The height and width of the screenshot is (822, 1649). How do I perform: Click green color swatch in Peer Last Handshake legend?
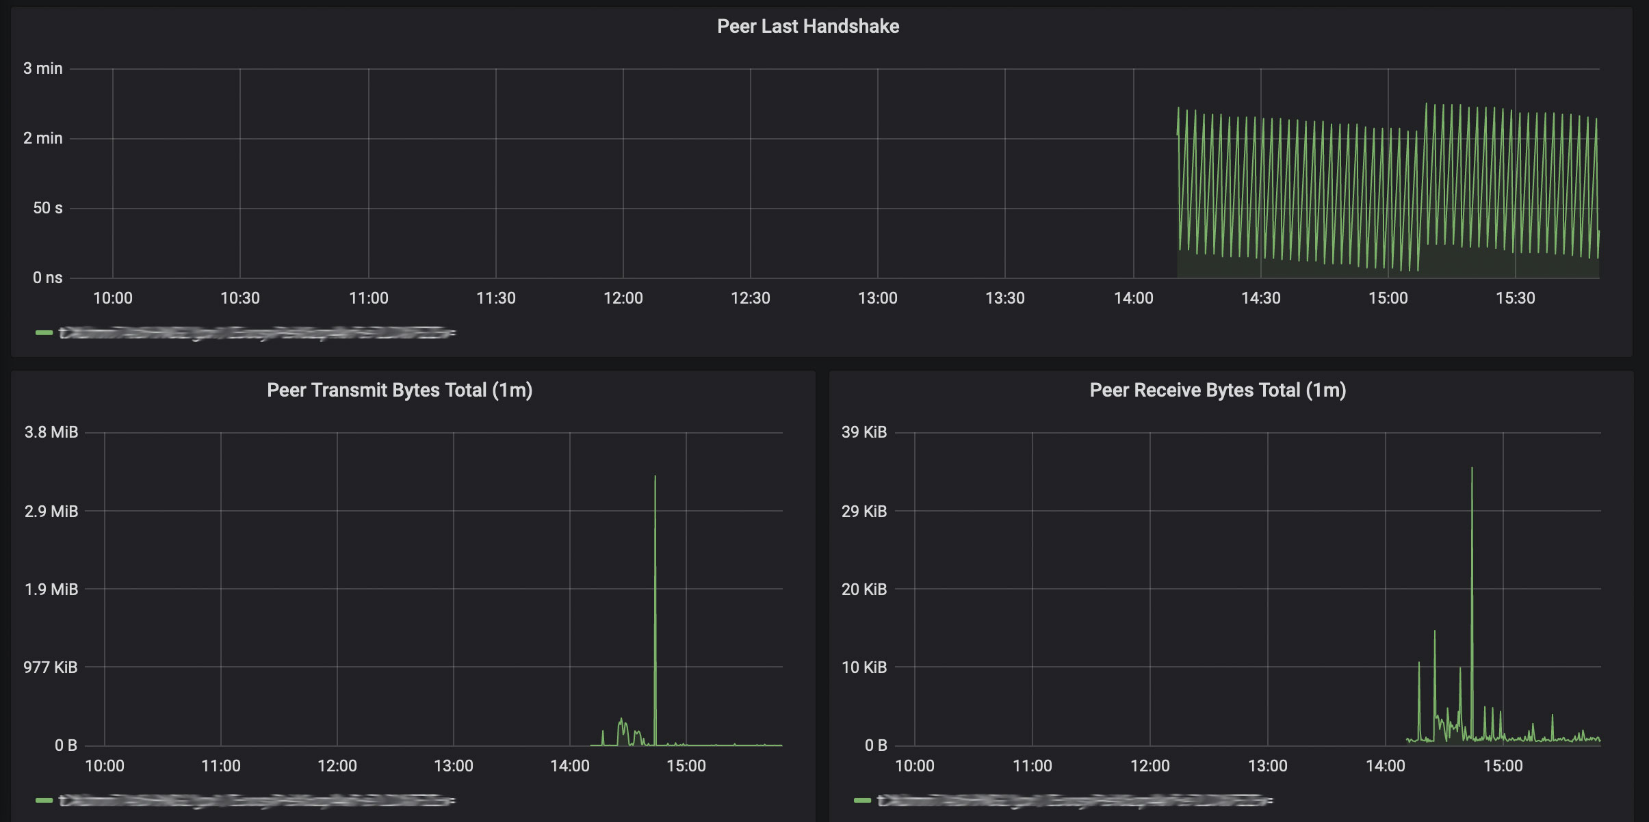pos(44,333)
